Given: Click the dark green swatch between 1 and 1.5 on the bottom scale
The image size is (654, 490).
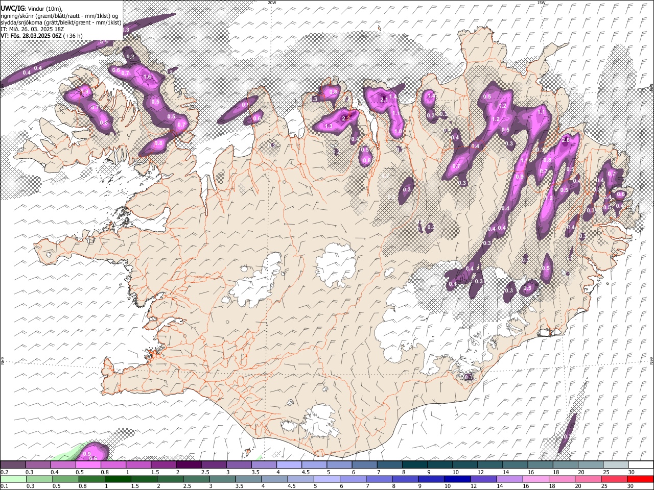Looking at the screenshot, I should [118, 479].
